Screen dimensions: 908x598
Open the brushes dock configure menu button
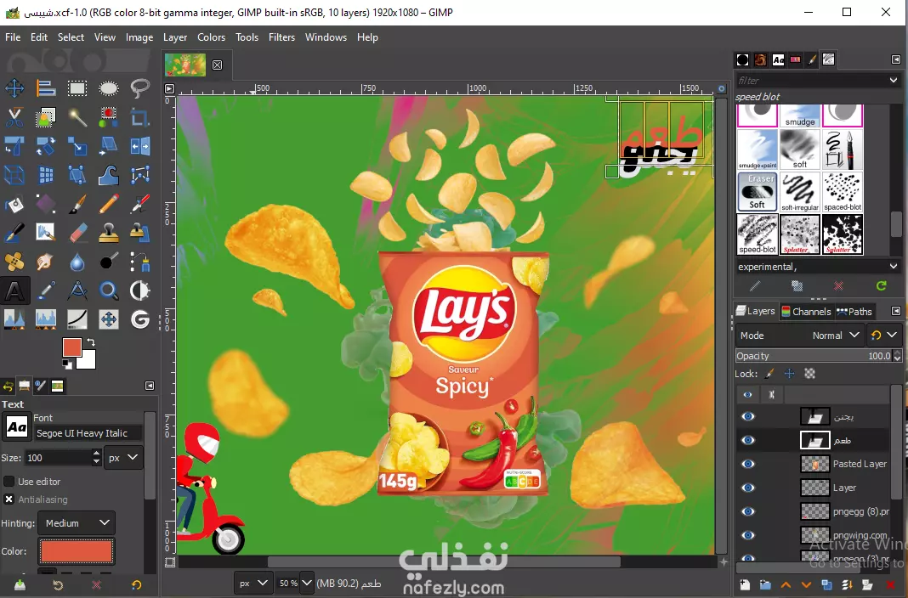[x=896, y=59]
